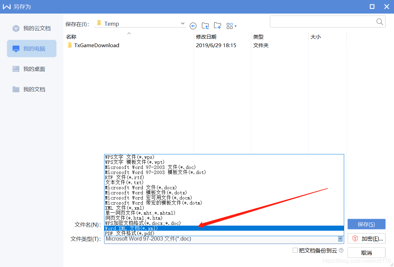The height and width of the screenshot is (267, 394).
Task: Choose WPS文字 模板文件(*.wpt) format
Action: click(x=224, y=162)
